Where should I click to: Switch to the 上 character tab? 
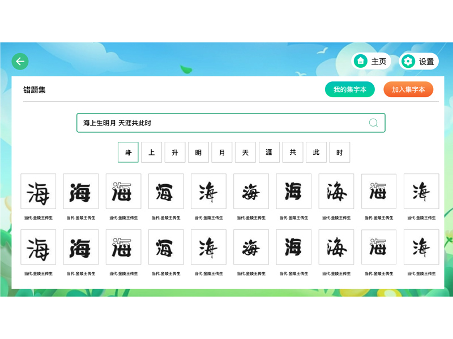click(x=151, y=152)
